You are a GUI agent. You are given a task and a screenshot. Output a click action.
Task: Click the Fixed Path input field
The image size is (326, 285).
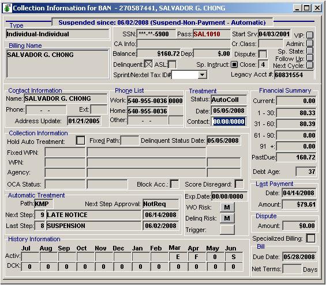(x=130, y=140)
